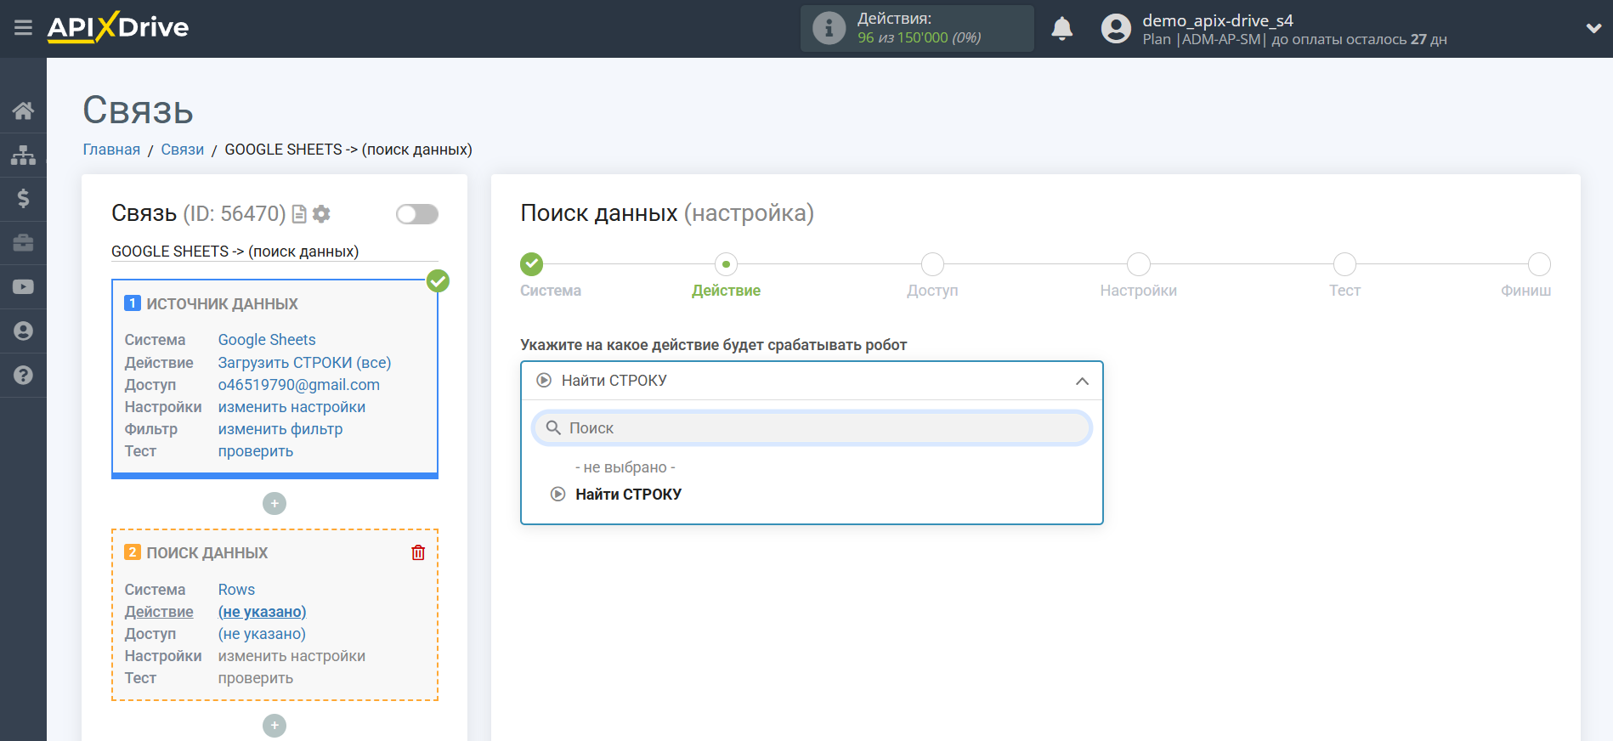Select the '- не выбрано -' option

pos(625,467)
